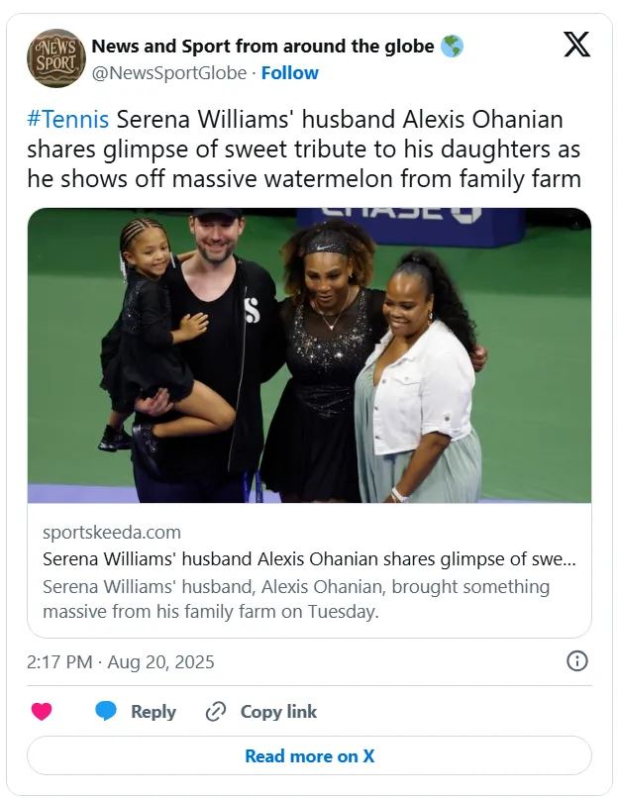The image size is (618, 798).
Task: Open the tennis court family photo thumbnail
Action: pos(309,354)
